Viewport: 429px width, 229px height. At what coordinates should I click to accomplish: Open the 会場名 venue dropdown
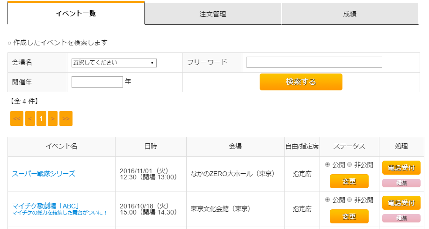click(x=114, y=63)
